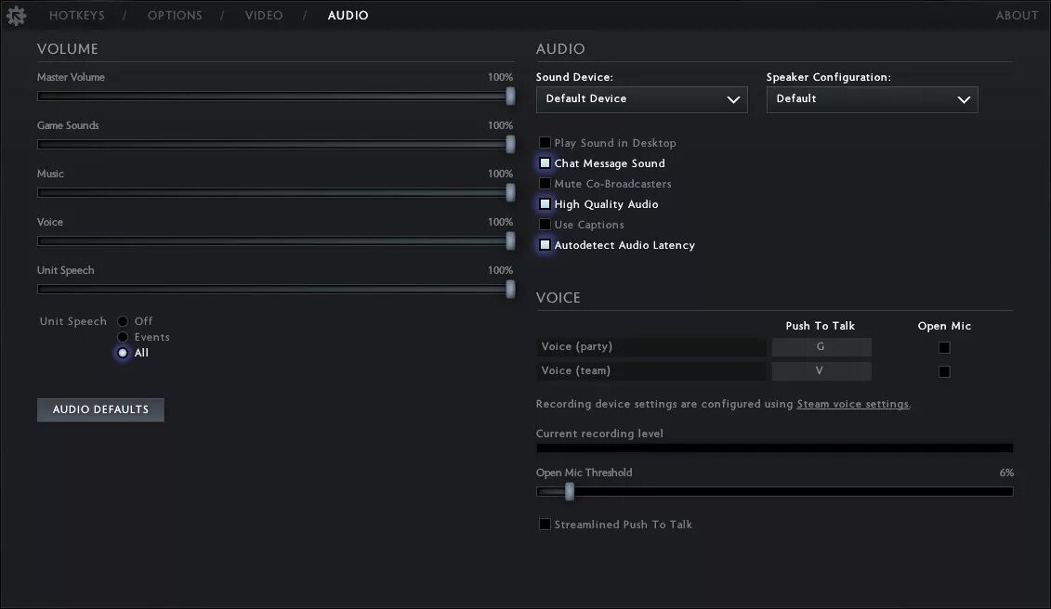Open the Steam voice settings link
1051x609 pixels.
tap(852, 405)
